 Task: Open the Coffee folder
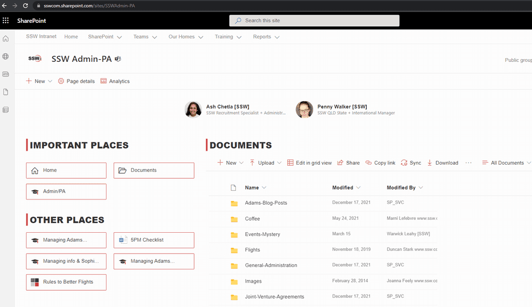coord(252,219)
